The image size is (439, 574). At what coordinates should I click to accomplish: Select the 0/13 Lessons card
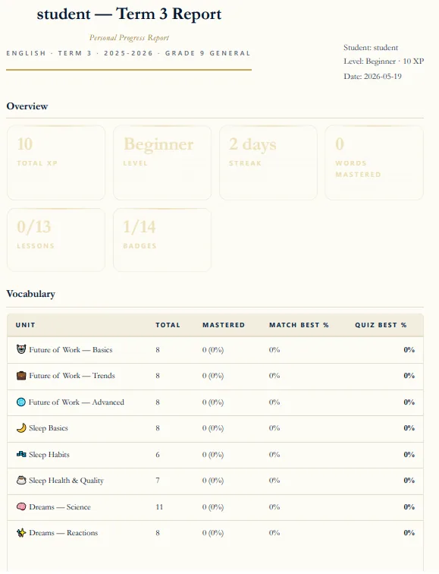[56, 240]
